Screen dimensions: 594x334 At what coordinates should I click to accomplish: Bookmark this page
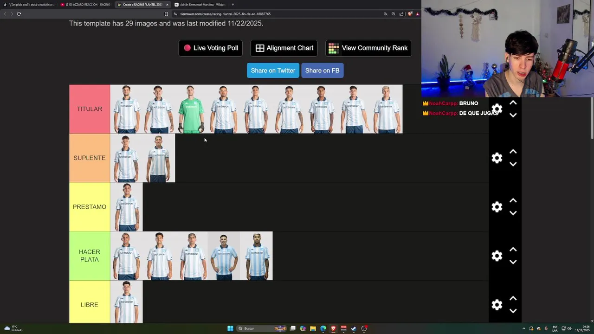pos(166,14)
